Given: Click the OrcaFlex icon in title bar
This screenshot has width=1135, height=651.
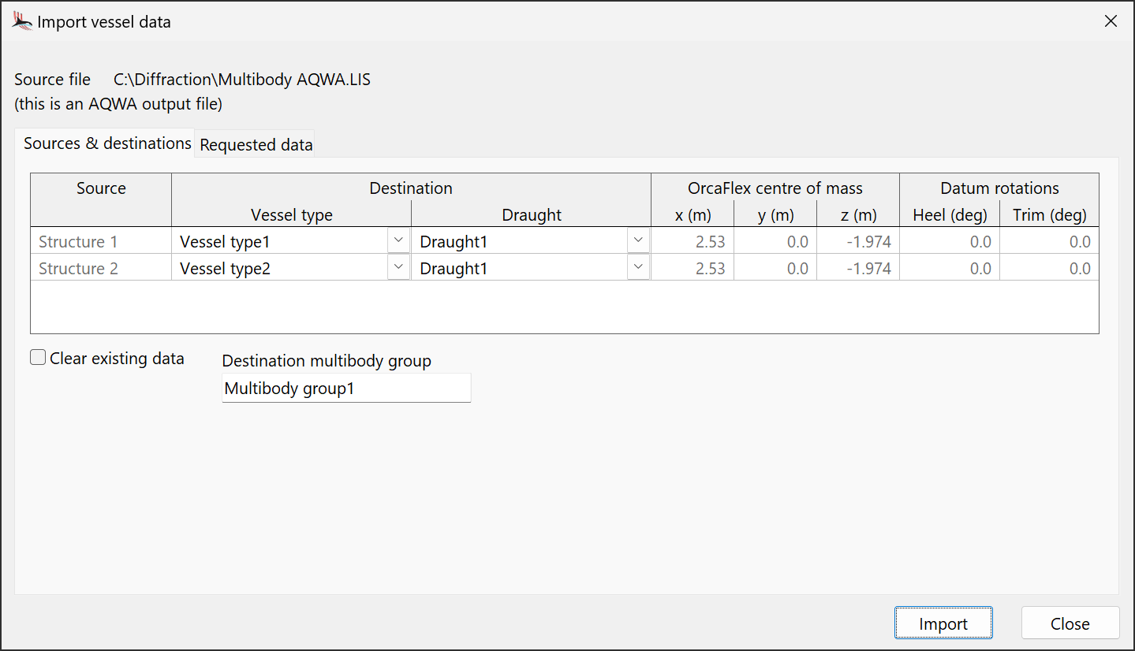Looking at the screenshot, I should (x=22, y=21).
